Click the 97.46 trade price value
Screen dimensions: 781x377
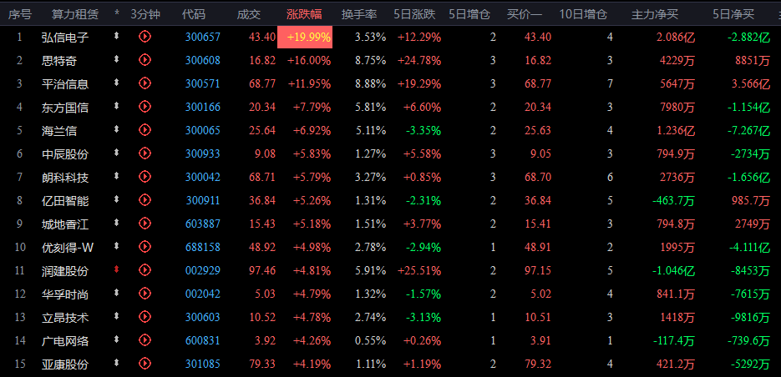pos(262,270)
